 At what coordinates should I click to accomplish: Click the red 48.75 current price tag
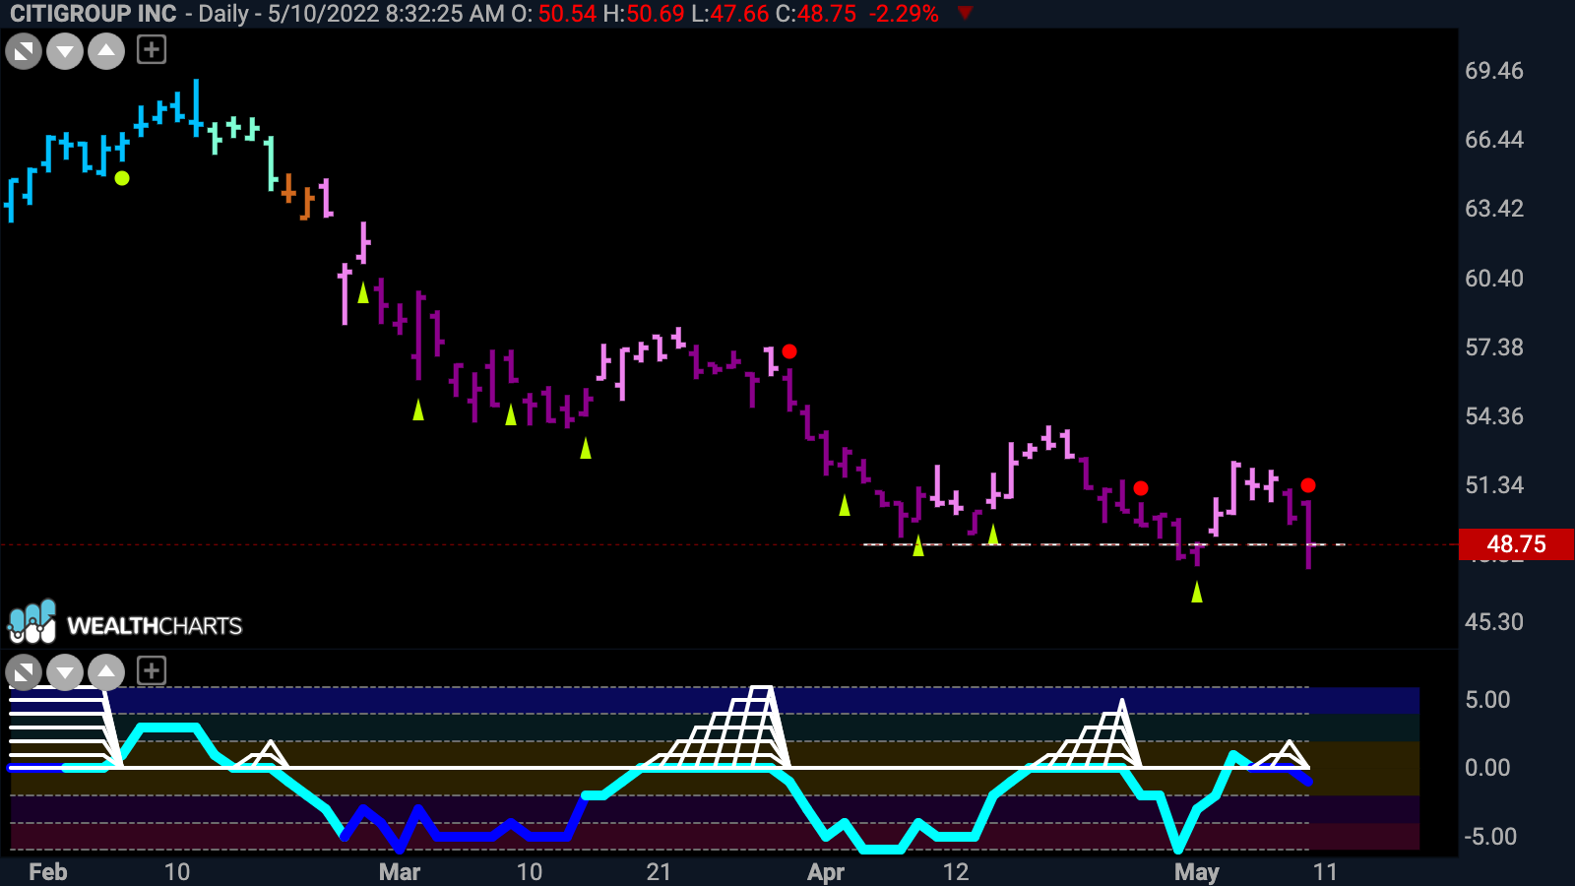(x=1516, y=543)
